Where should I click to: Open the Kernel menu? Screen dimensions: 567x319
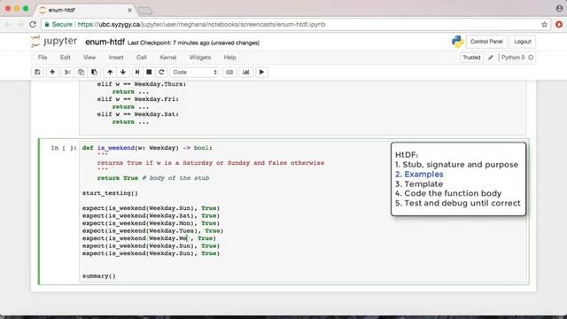(167, 58)
